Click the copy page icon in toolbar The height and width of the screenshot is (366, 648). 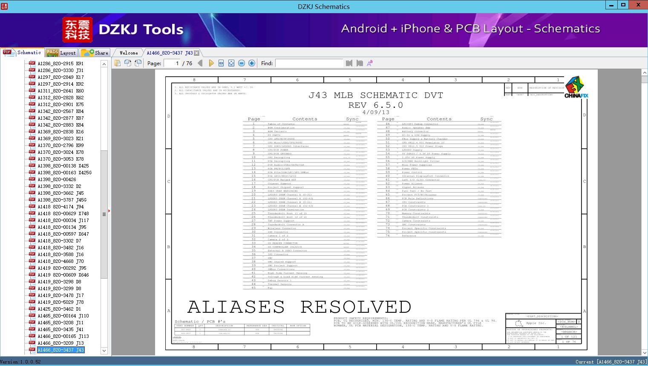pos(118,63)
